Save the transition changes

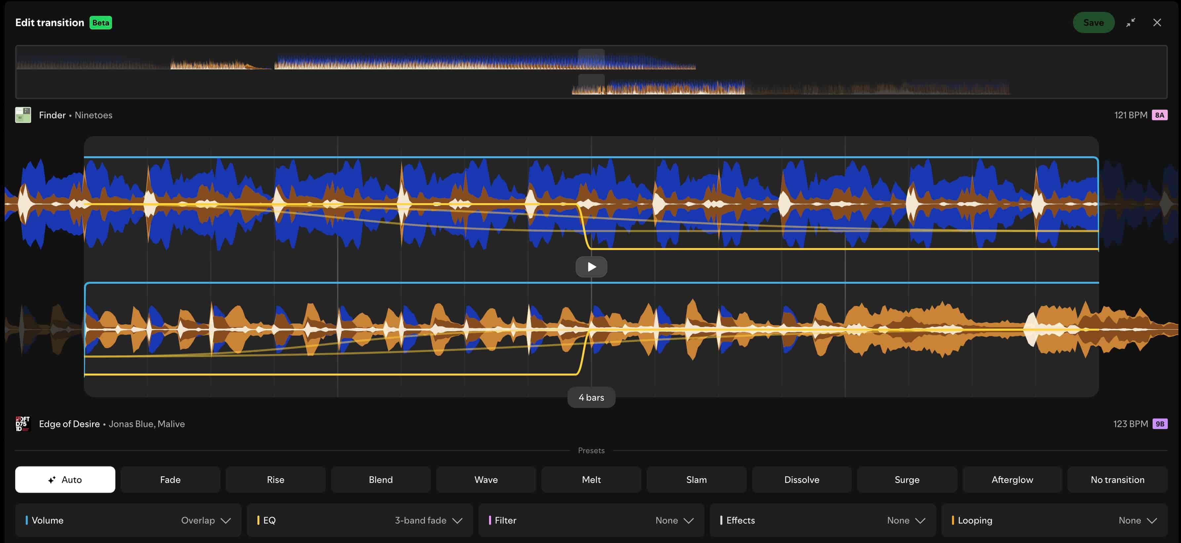point(1093,22)
